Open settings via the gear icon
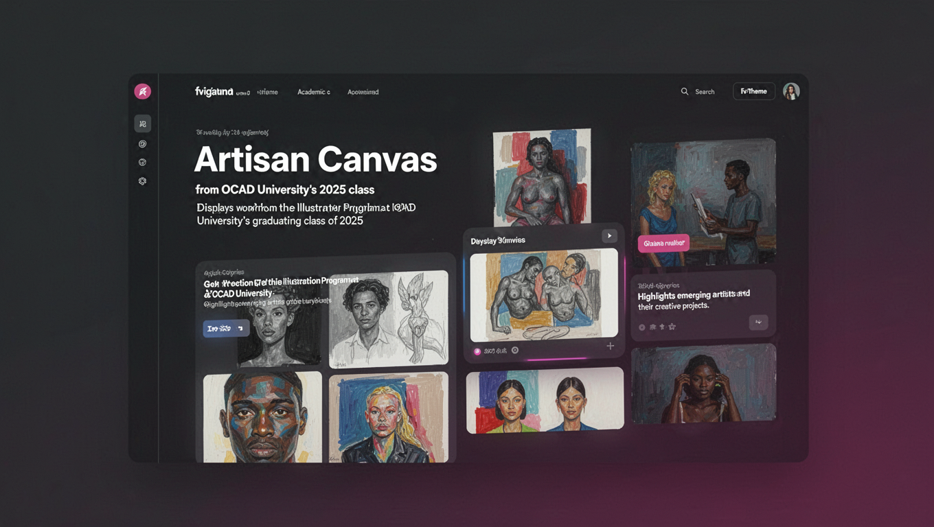934x527 pixels. pos(142,180)
